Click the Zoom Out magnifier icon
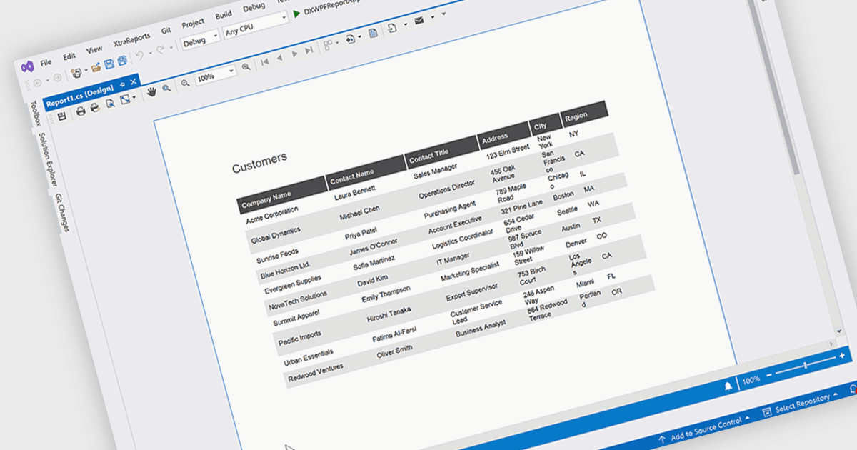857x450 pixels. (x=186, y=82)
